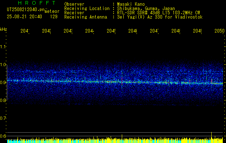Click the 1.0 frequency axis label

3,65
